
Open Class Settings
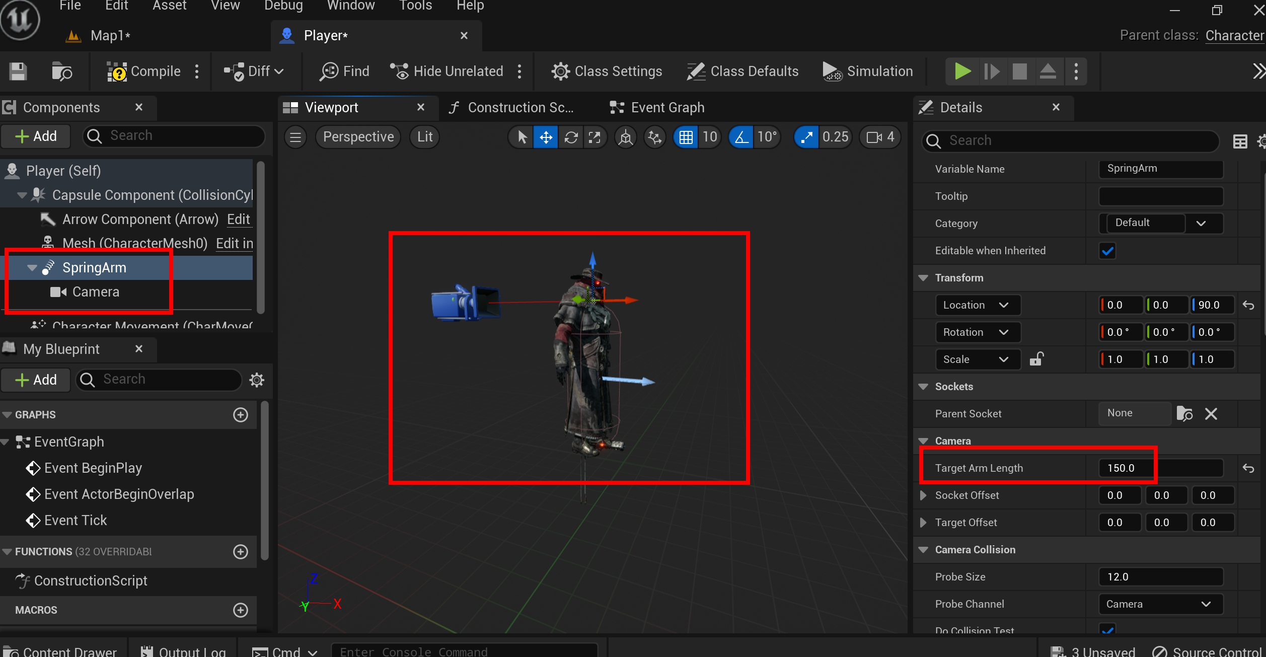pyautogui.click(x=607, y=71)
